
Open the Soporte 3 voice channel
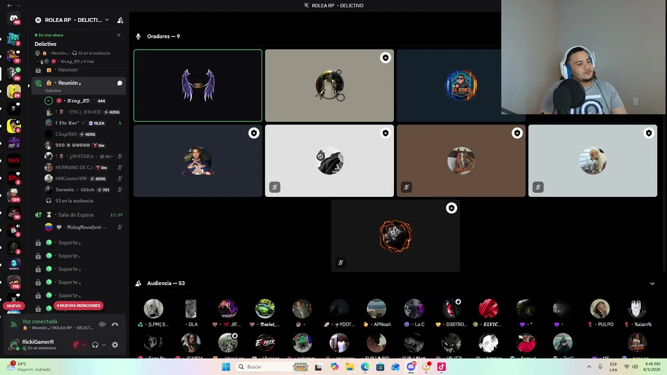[80, 269]
